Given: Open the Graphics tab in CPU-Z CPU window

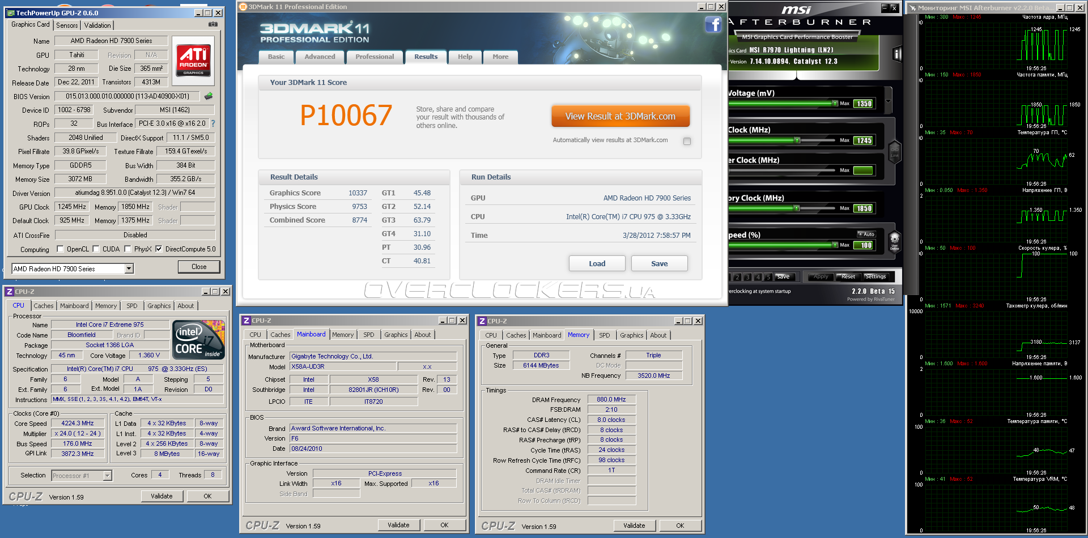Looking at the screenshot, I should coord(159,306).
